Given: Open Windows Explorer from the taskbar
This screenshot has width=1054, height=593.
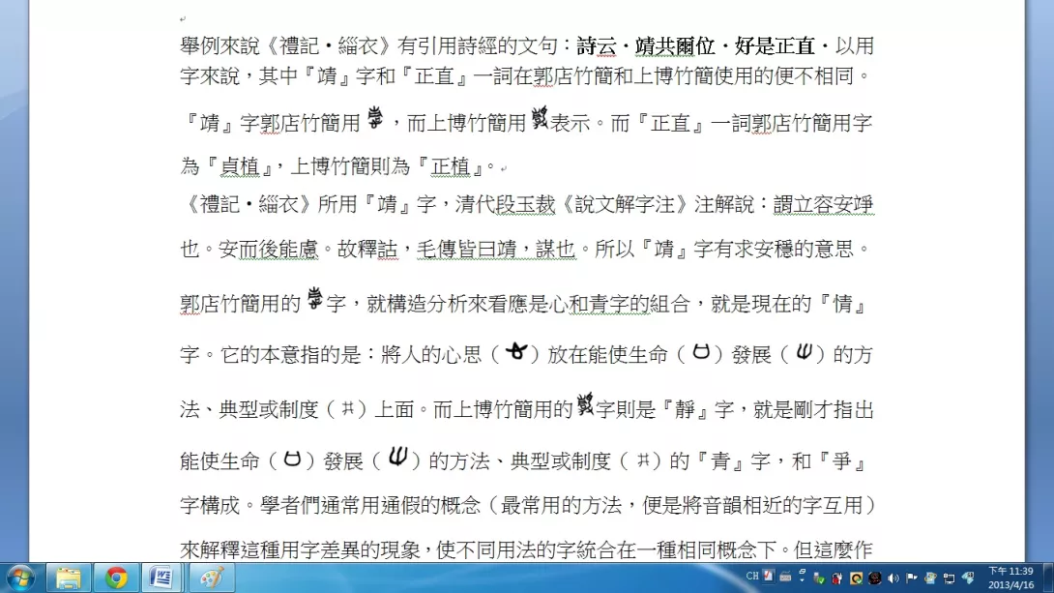Looking at the screenshot, I should pos(68,578).
